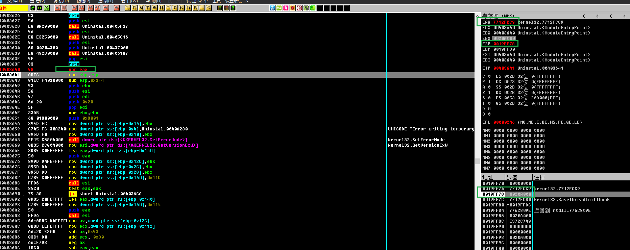The width and height of the screenshot is (630, 250).
Task: Select the EFL flags value 00000246
Action: pos(504,122)
